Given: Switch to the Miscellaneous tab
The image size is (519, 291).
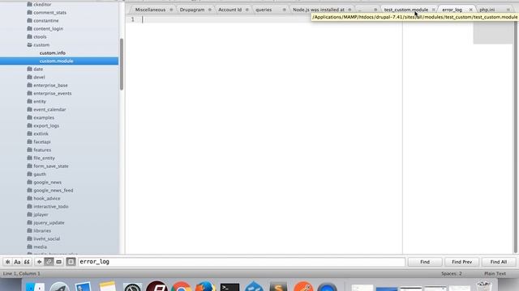Looking at the screenshot, I should click(150, 10).
